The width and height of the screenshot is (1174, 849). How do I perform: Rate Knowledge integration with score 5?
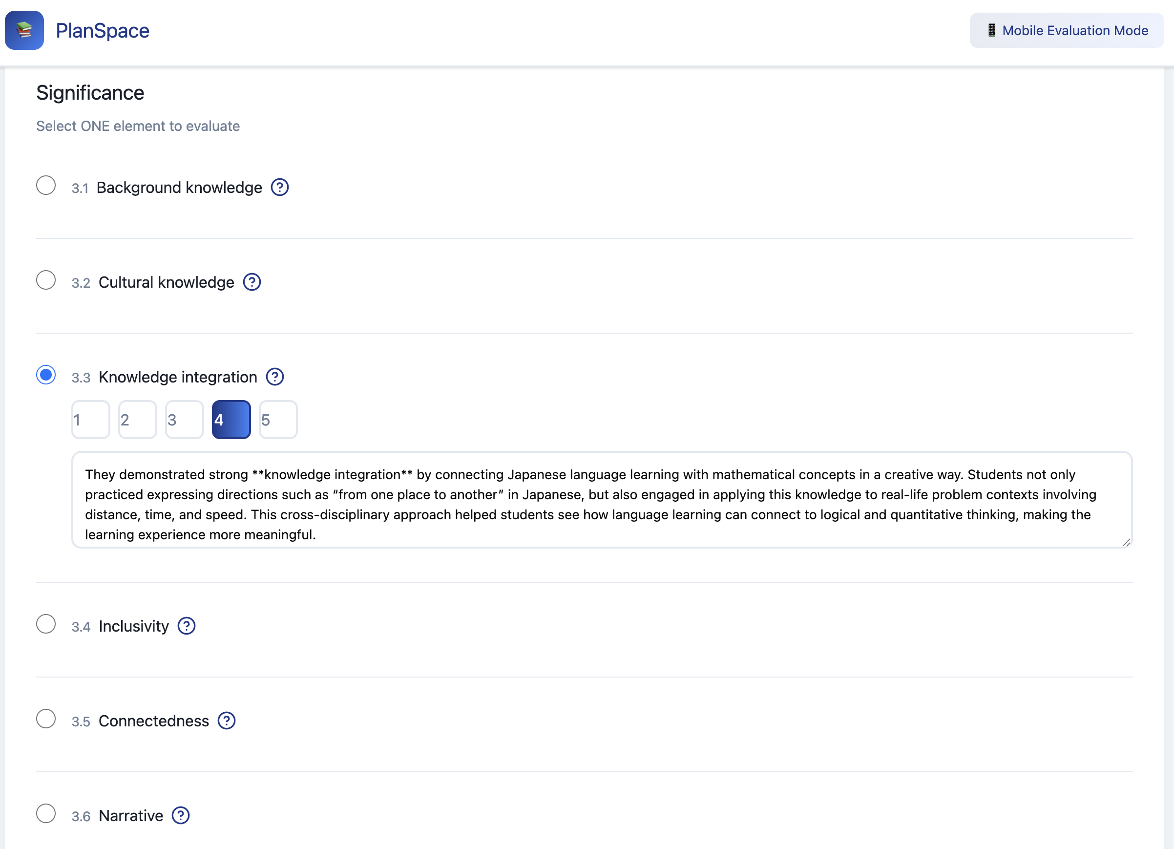tap(278, 420)
